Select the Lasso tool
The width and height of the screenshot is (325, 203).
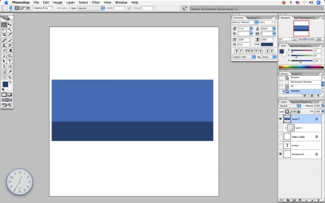point(4,30)
